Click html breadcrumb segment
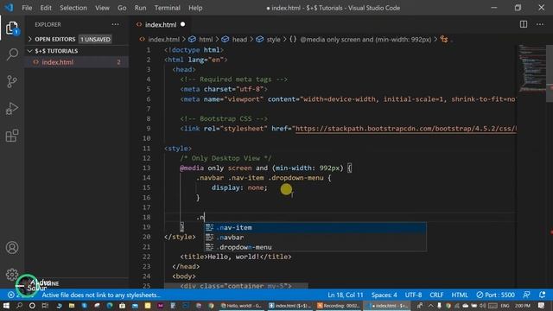The height and width of the screenshot is (311, 553). click(x=206, y=39)
